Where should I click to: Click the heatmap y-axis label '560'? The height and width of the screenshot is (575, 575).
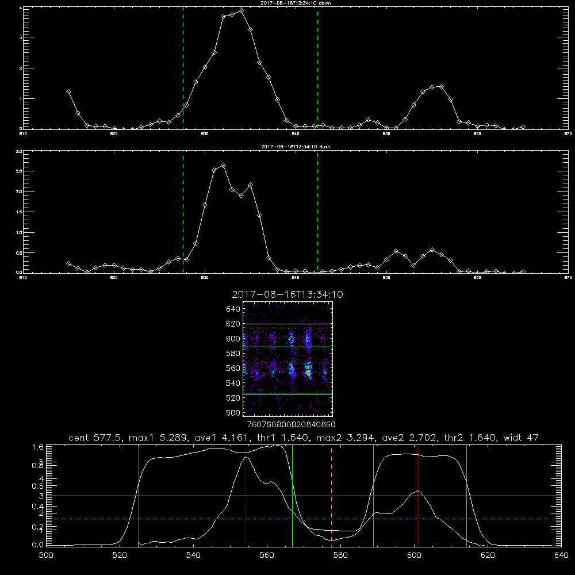click(x=233, y=368)
